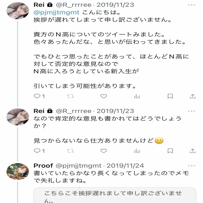View analytics of Rei's second tweet

tap(137, 150)
